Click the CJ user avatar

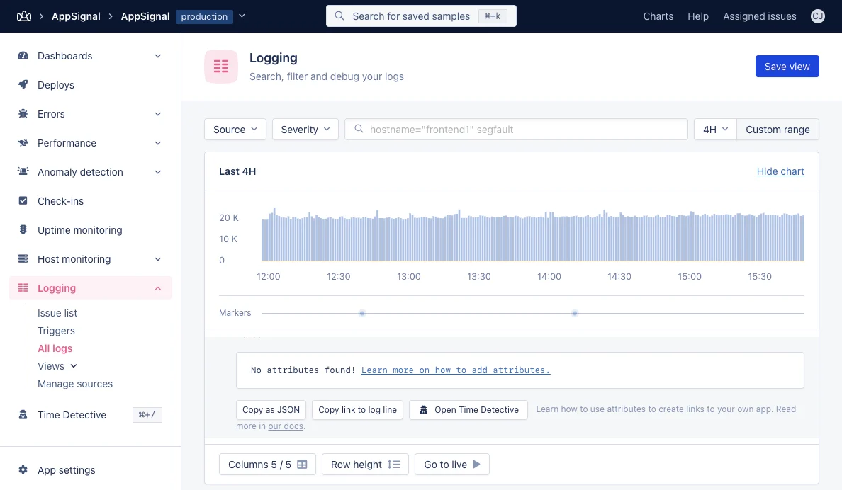click(817, 16)
